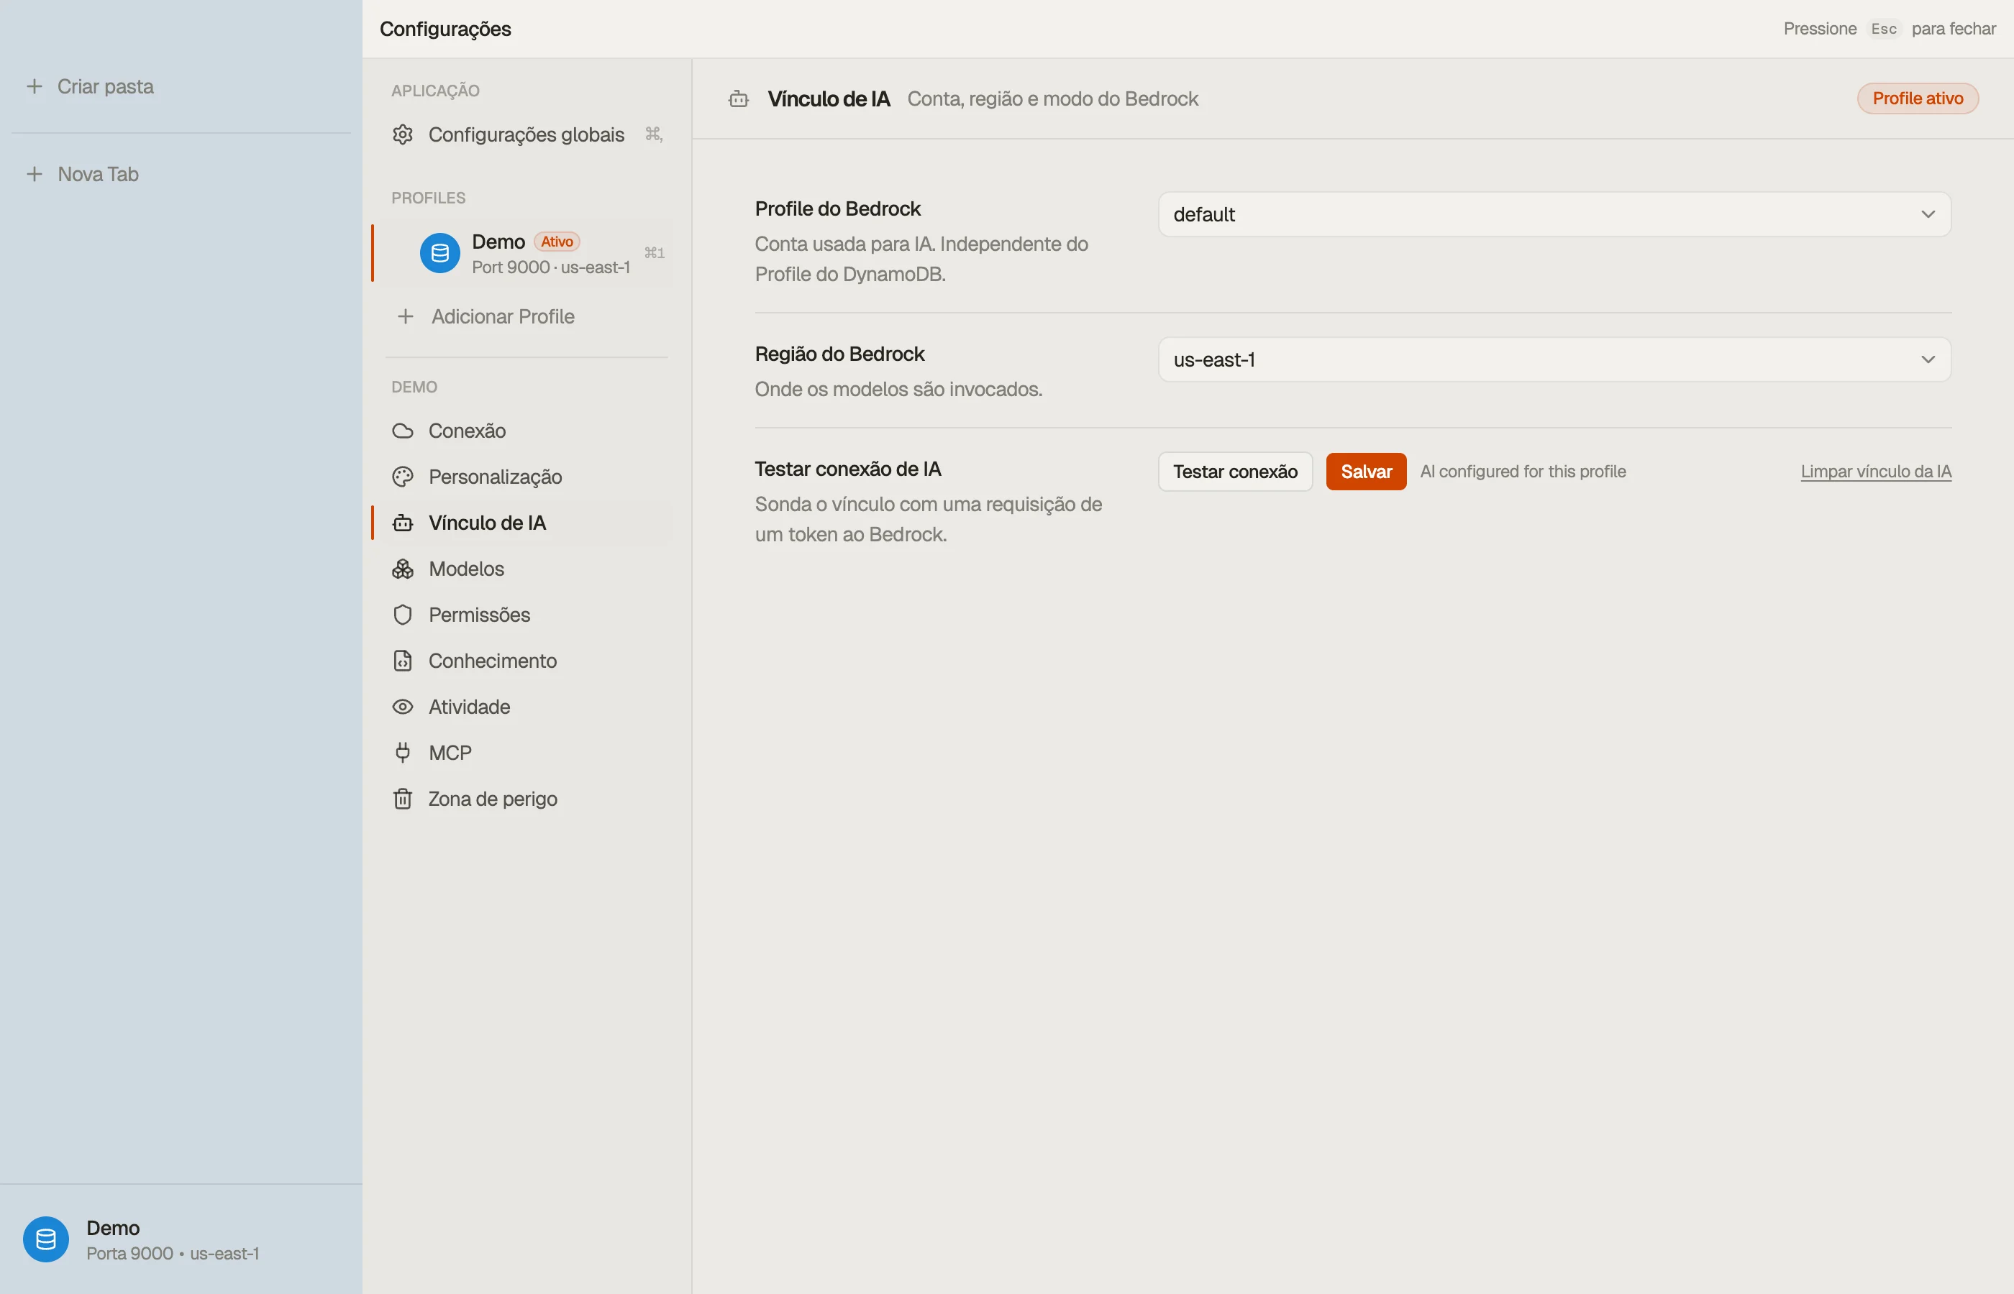Click Criar pasta in the left panel
Image resolution: width=2014 pixels, height=1294 pixels.
(x=105, y=86)
